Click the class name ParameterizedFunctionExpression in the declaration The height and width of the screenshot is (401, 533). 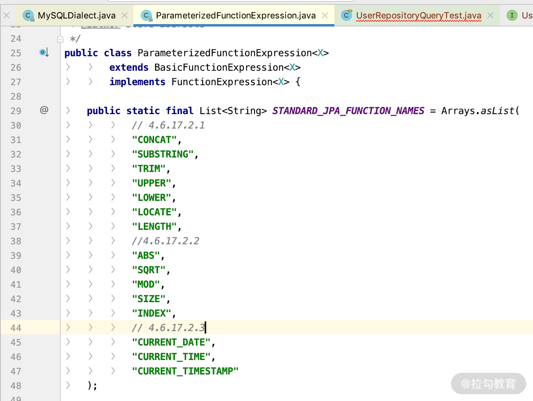tap(225, 53)
